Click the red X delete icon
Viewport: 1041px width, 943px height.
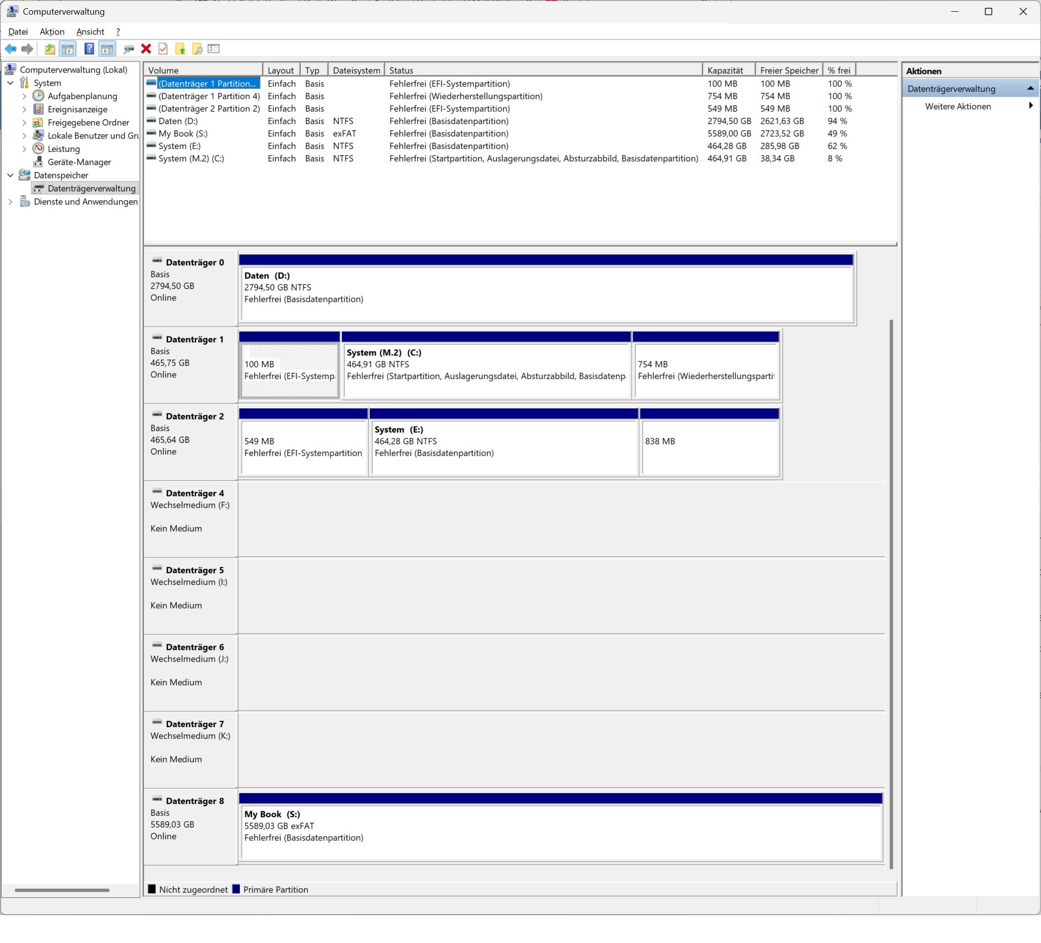[146, 49]
